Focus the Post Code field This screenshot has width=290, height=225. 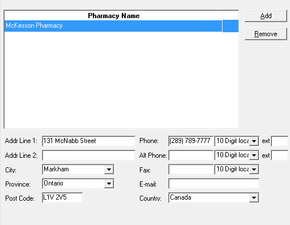coord(62,198)
